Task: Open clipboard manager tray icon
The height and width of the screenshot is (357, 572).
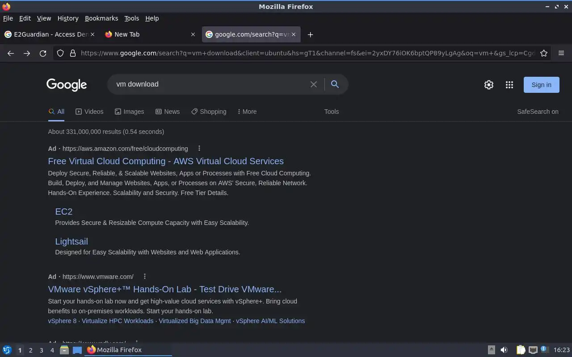Action: point(521,350)
